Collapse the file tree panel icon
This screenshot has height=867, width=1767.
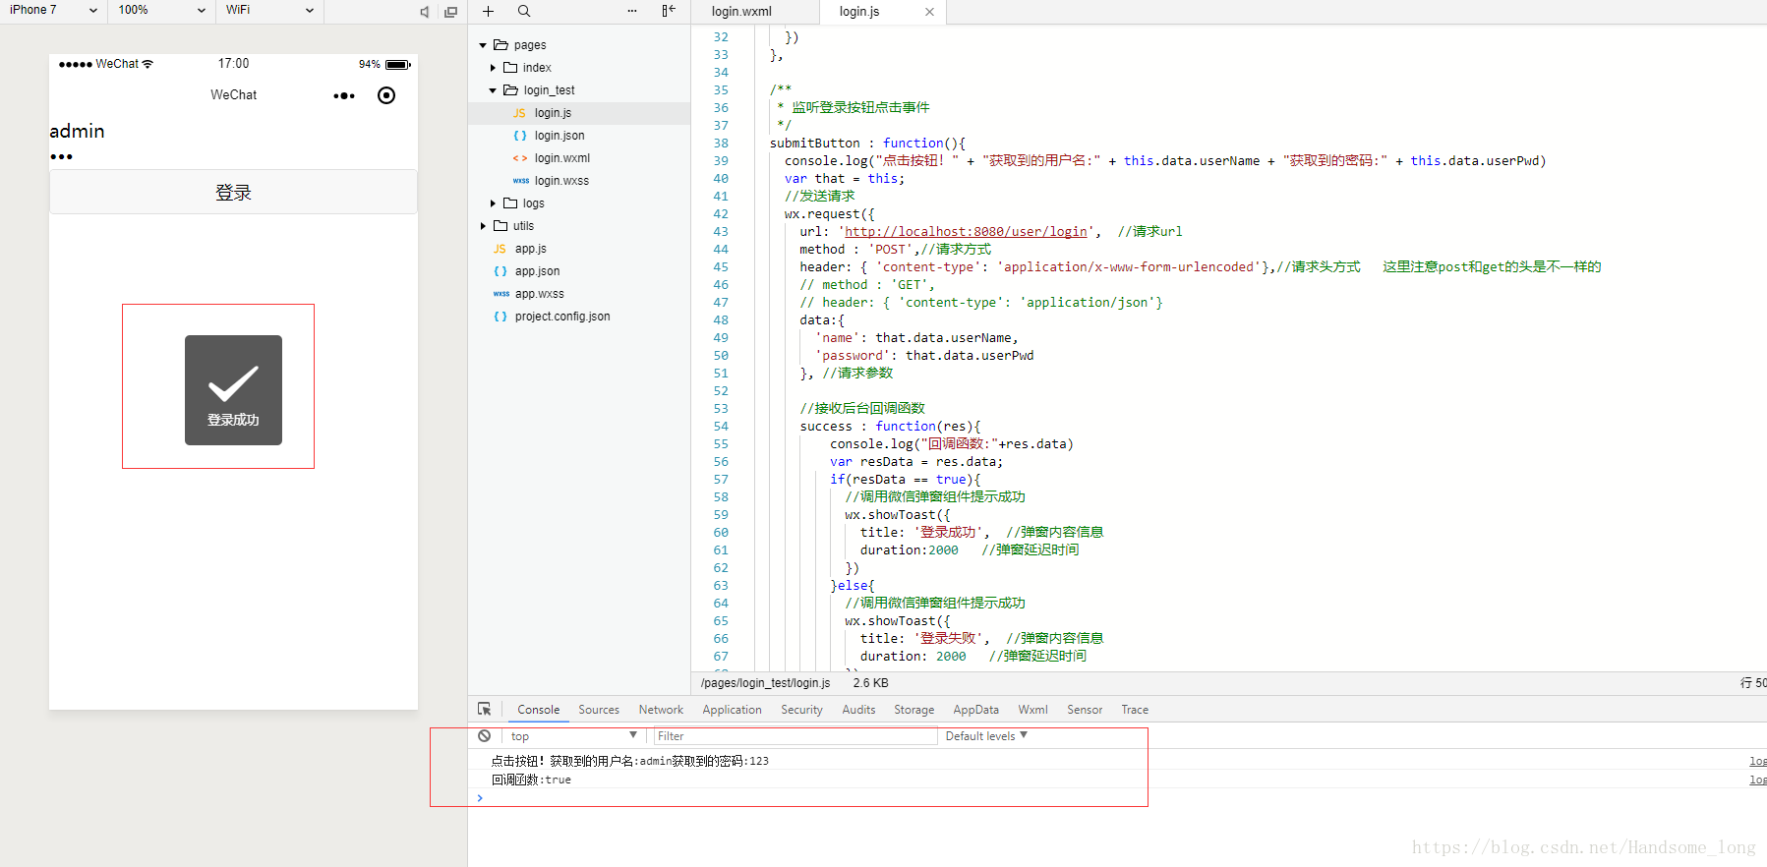[669, 11]
